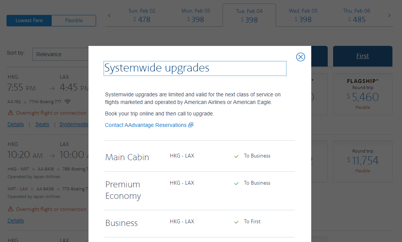This screenshot has height=242, width=402.
Task: Choose the Thu, Feb 06 $485 tab
Action: click(x=356, y=16)
